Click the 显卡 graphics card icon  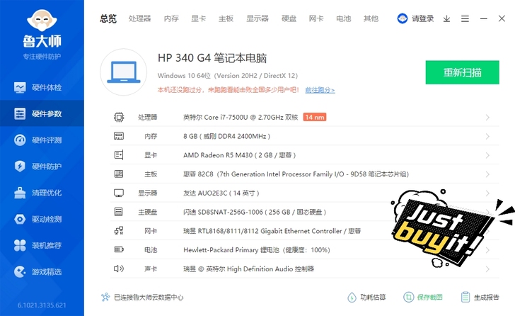[119, 155]
